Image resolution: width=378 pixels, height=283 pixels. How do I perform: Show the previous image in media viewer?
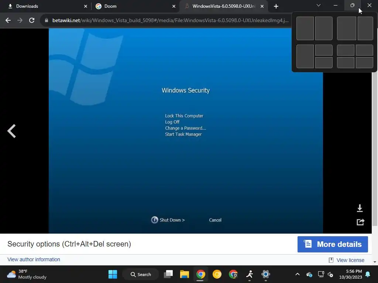[11, 131]
